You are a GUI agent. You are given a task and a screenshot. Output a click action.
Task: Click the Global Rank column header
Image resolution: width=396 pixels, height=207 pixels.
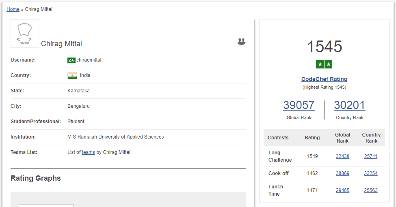click(342, 138)
